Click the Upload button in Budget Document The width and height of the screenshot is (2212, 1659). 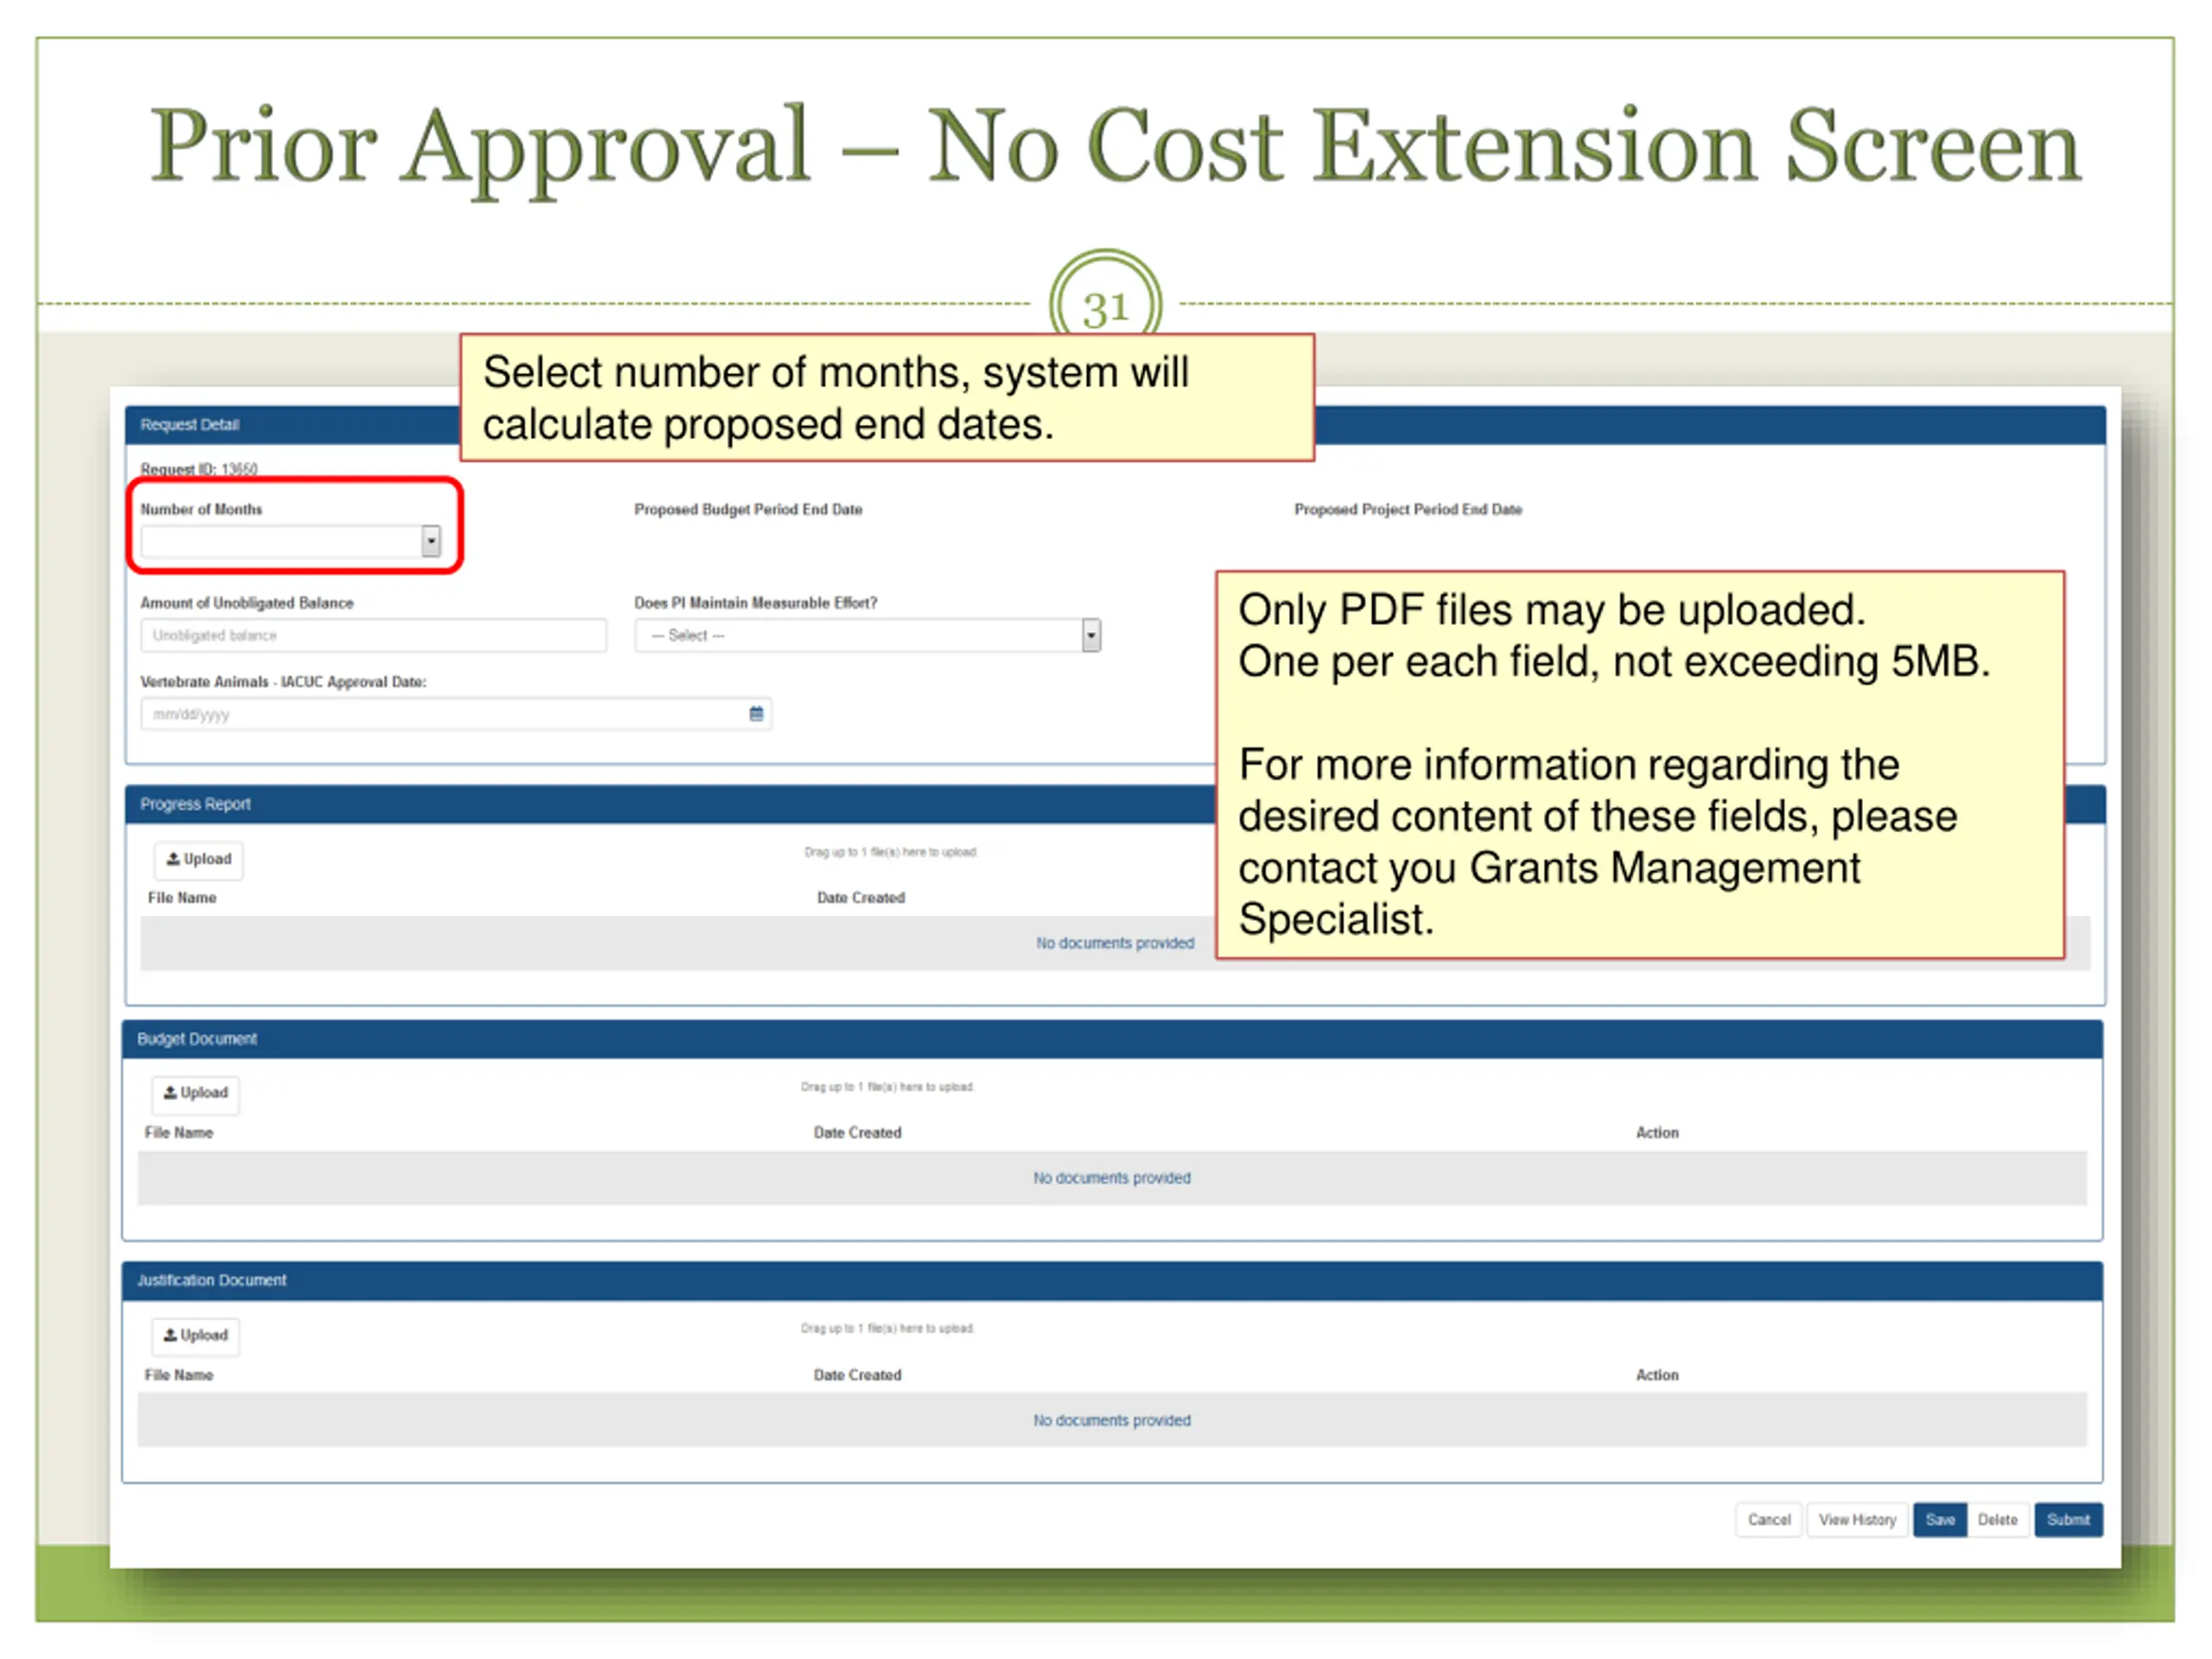(196, 1093)
